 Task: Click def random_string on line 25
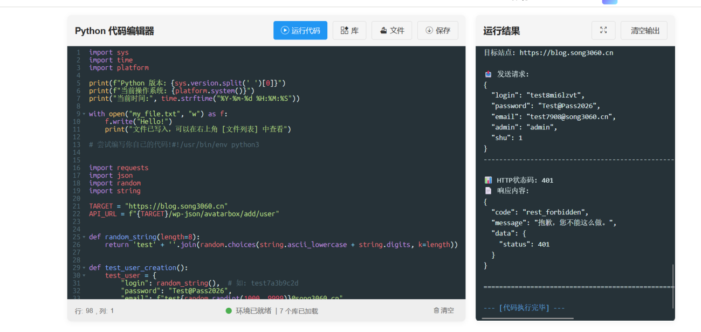[145, 237]
